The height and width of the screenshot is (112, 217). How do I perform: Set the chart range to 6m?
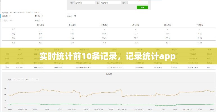(23, 80)
